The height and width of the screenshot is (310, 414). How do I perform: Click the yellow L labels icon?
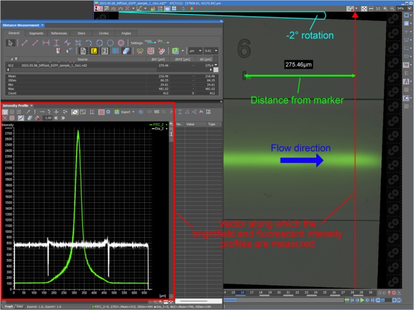pos(94,51)
